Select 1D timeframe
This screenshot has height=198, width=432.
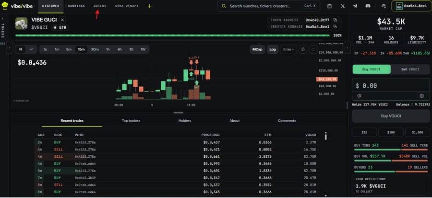(132, 49)
